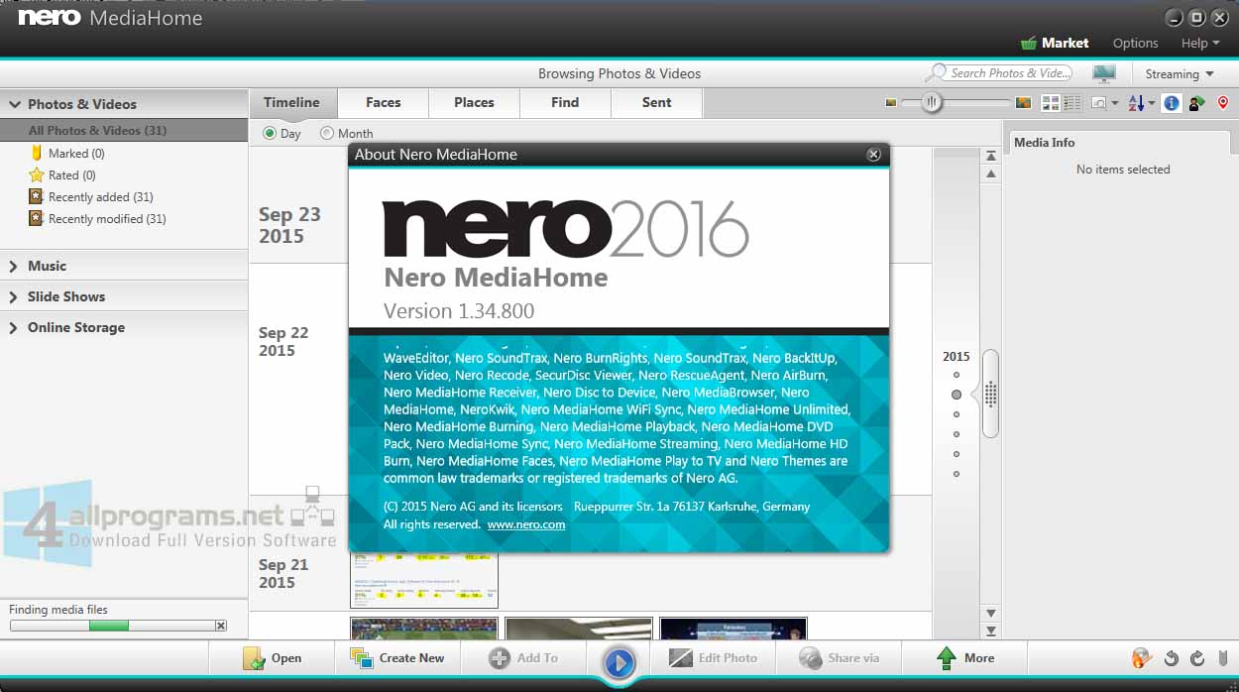The height and width of the screenshot is (692, 1239).
Task: Open the sort order dropdown arrow
Action: pyautogui.click(x=1151, y=104)
